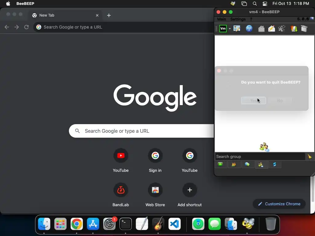Open the Trash in the Dock
The image size is (315, 236).
coord(271,224)
